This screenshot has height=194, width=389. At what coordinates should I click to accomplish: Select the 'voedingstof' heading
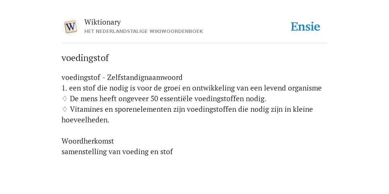pos(85,58)
